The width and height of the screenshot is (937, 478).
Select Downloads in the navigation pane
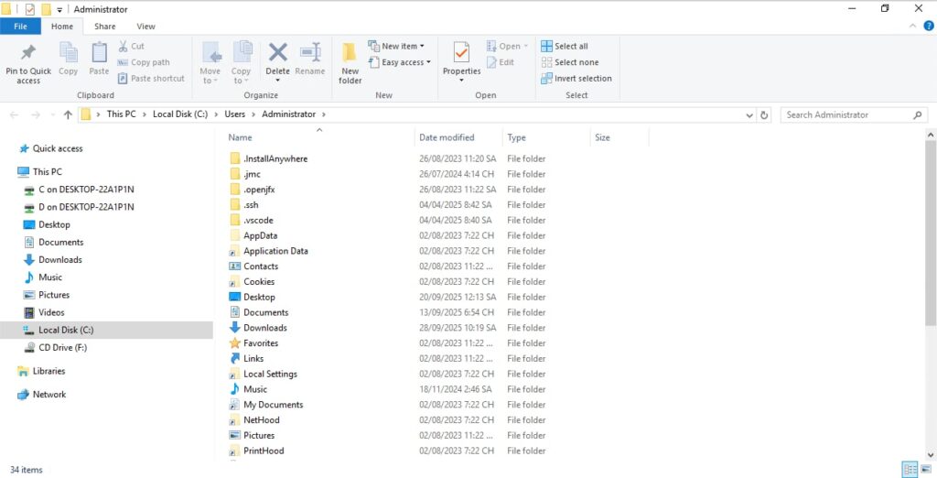[x=59, y=260]
